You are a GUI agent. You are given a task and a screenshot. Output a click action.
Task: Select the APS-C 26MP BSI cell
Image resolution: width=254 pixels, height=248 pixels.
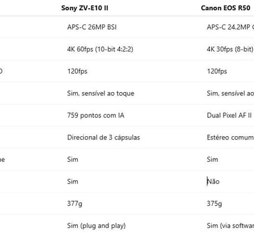click(92, 27)
